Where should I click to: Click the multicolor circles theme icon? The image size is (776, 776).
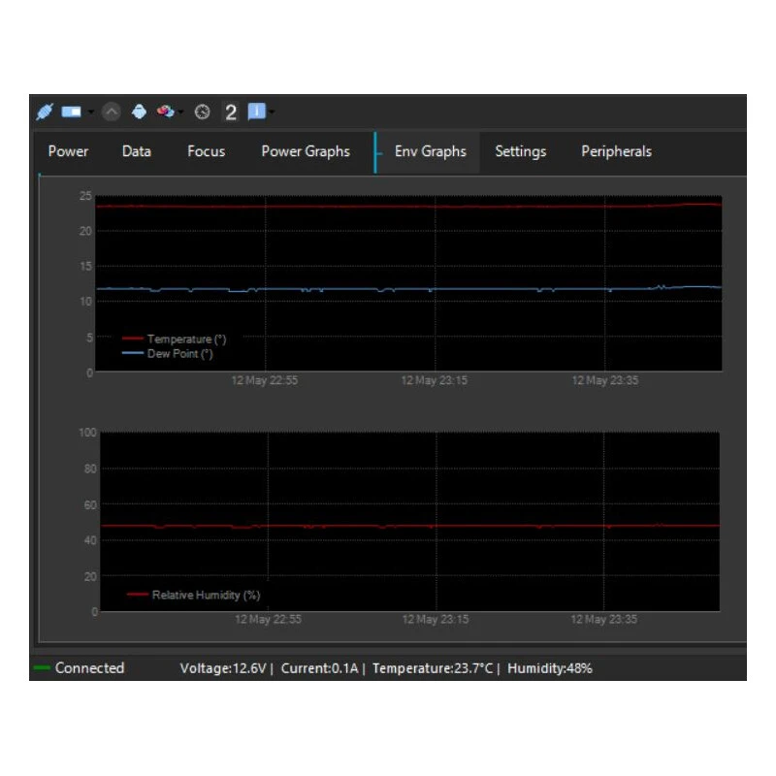tap(165, 112)
